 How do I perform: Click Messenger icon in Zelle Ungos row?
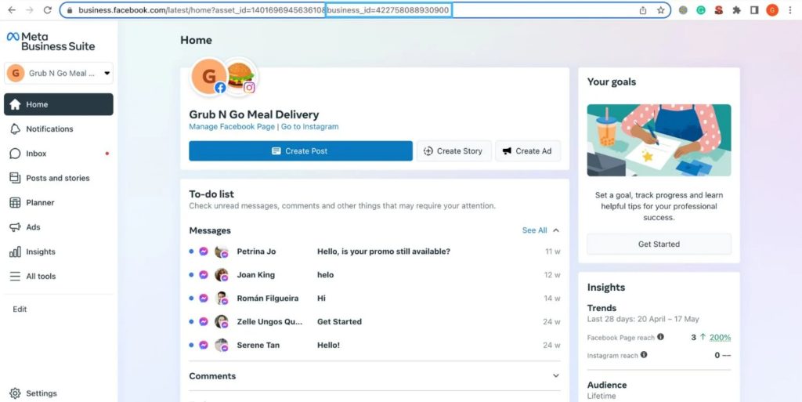pos(203,322)
